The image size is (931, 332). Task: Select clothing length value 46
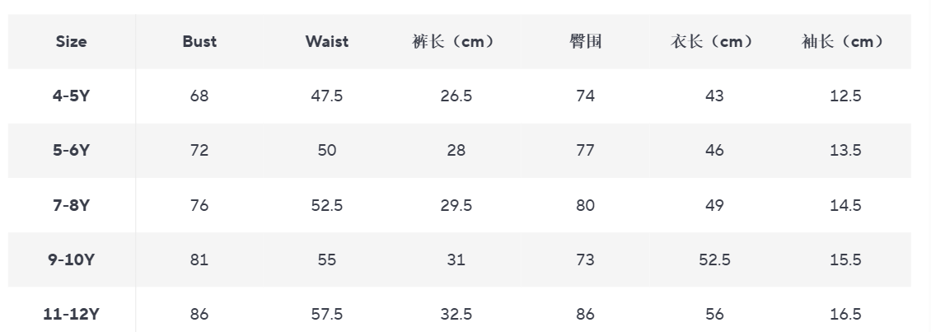pyautogui.click(x=714, y=150)
